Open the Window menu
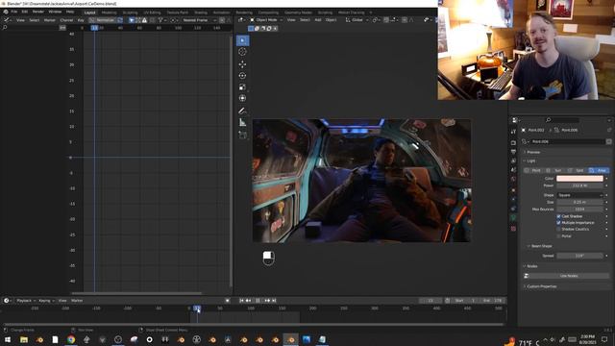This screenshot has height=346, width=615. click(55, 12)
